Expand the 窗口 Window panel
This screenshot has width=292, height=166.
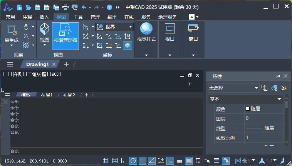[x=193, y=55]
